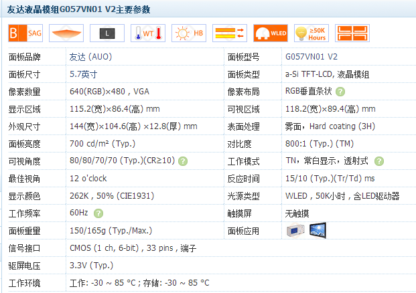Click the orange arrows feature icon
Screen dimensions: 416x293
point(228,33)
